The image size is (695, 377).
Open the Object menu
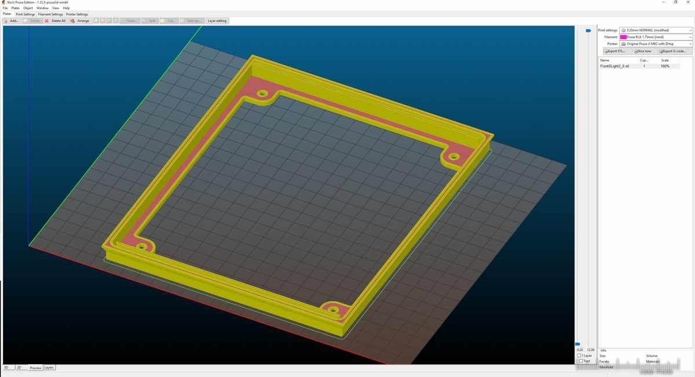(28, 8)
